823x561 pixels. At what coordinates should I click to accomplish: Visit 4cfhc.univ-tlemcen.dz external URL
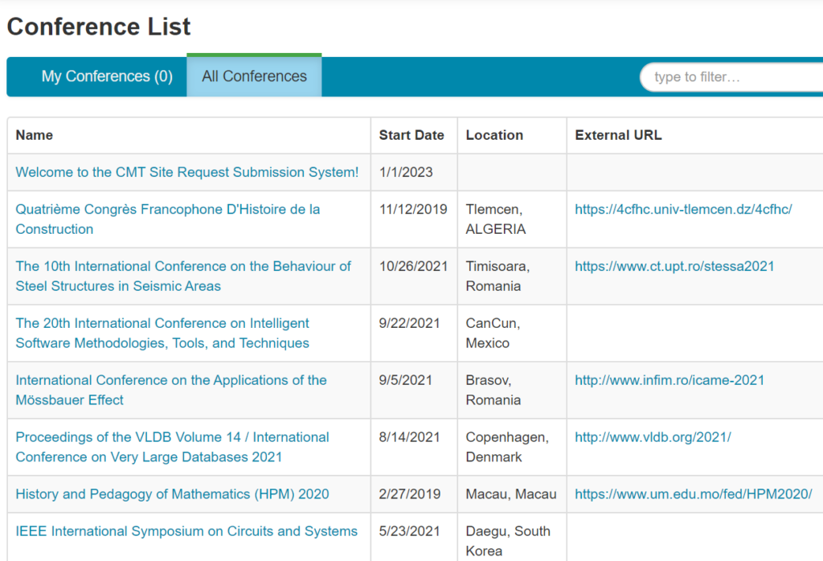683,210
